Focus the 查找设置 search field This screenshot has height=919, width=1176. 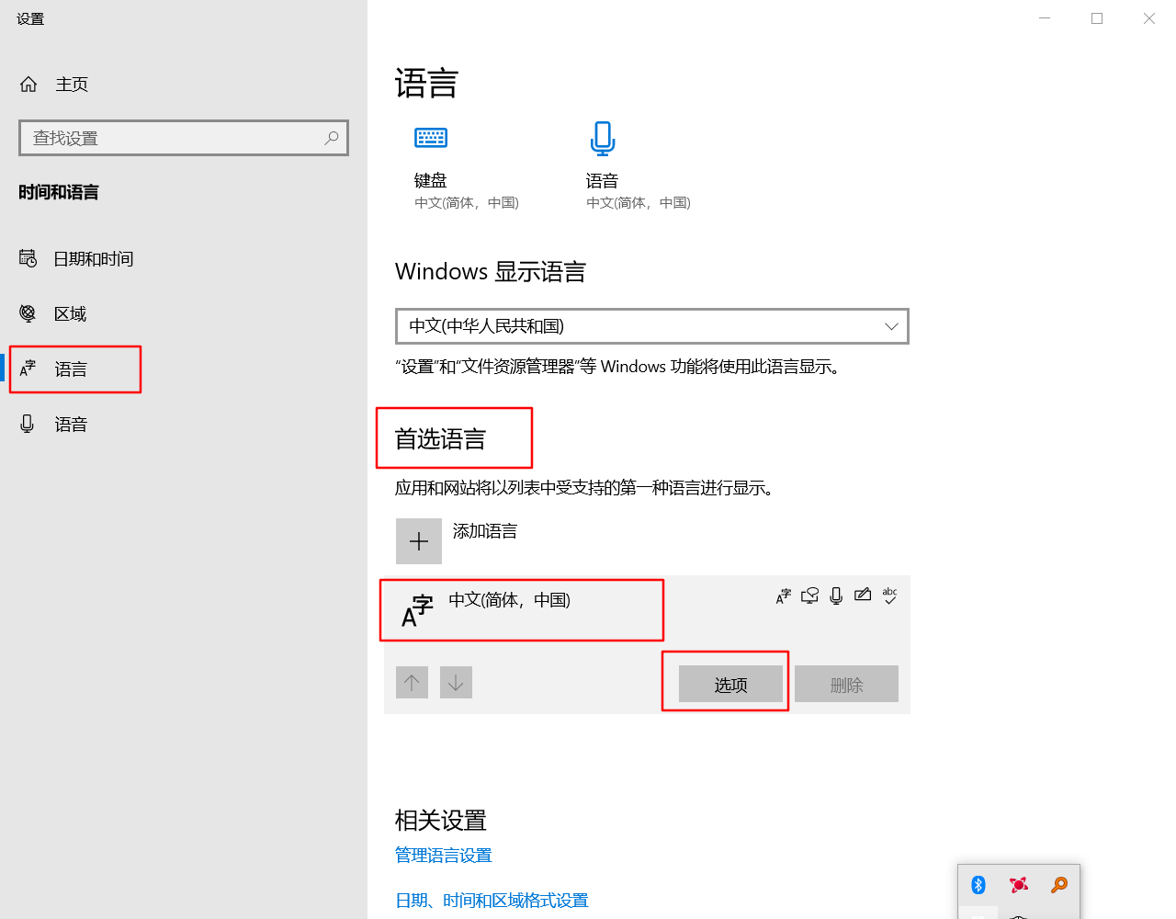pyautogui.click(x=184, y=138)
